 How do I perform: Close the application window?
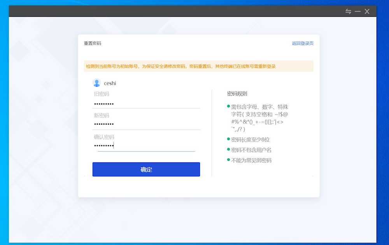(367, 12)
